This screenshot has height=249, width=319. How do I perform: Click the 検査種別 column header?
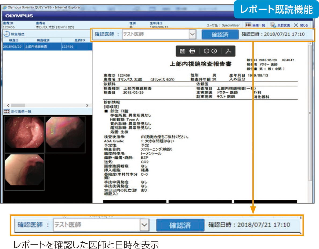(x=43, y=40)
